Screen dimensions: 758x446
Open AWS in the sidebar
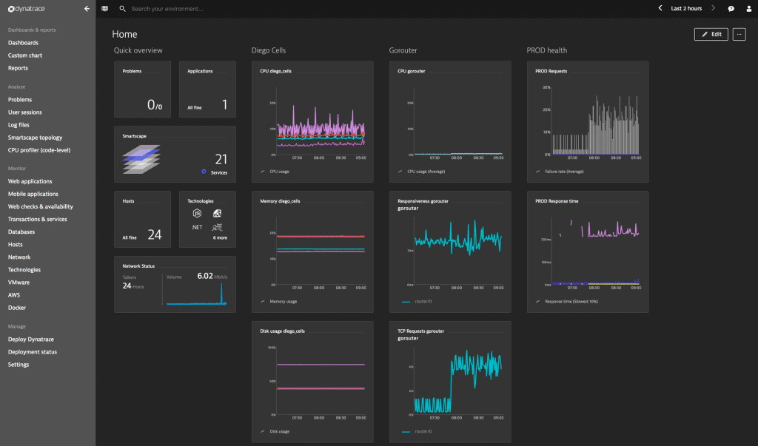14,295
